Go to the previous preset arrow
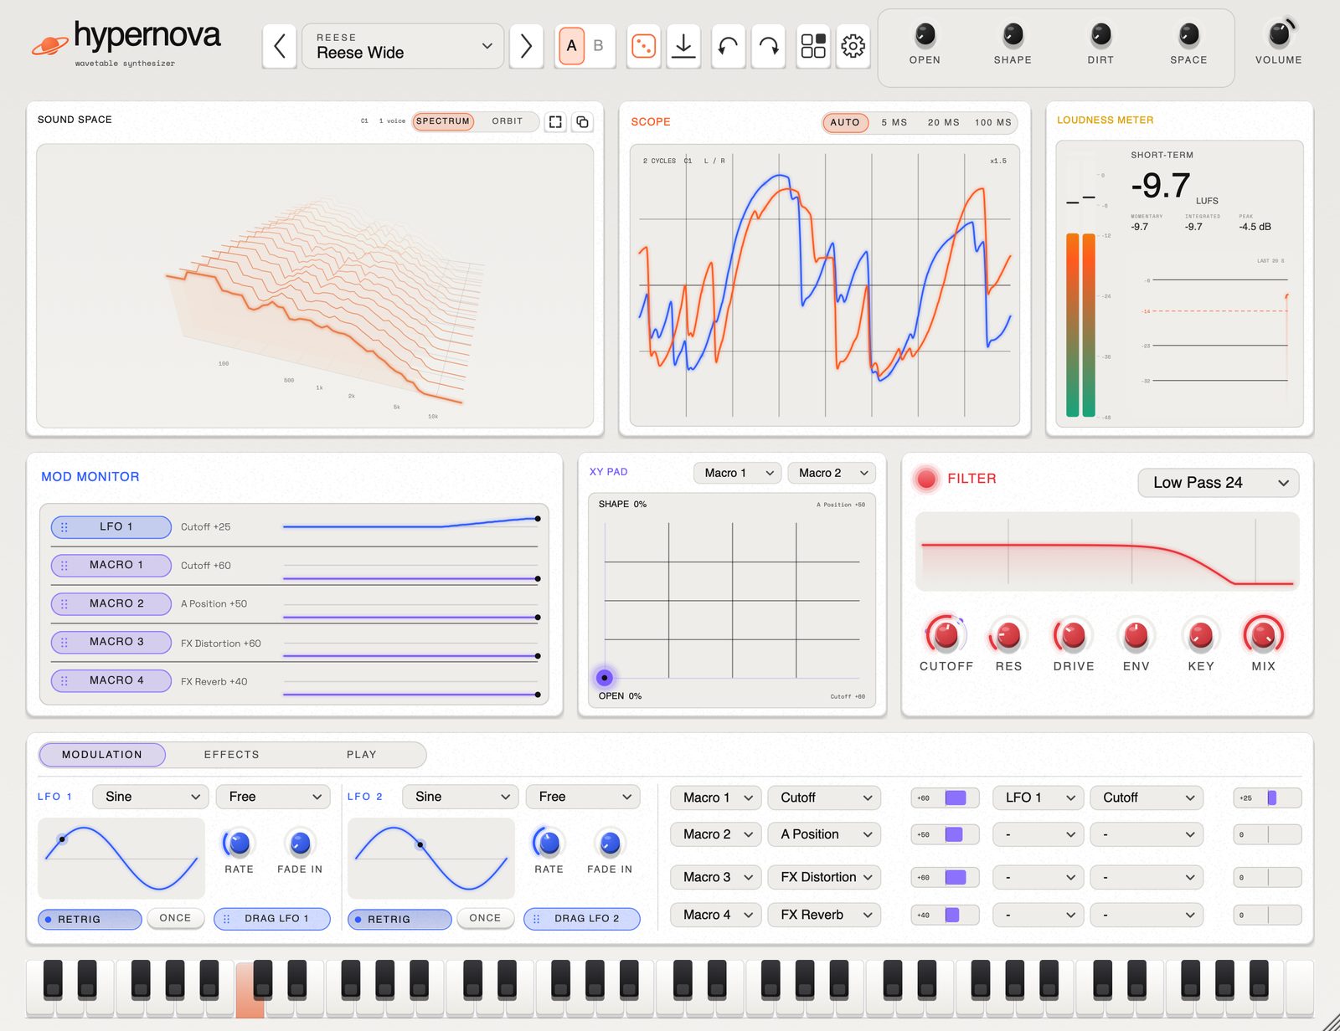Viewport: 1340px width, 1031px height. (280, 46)
